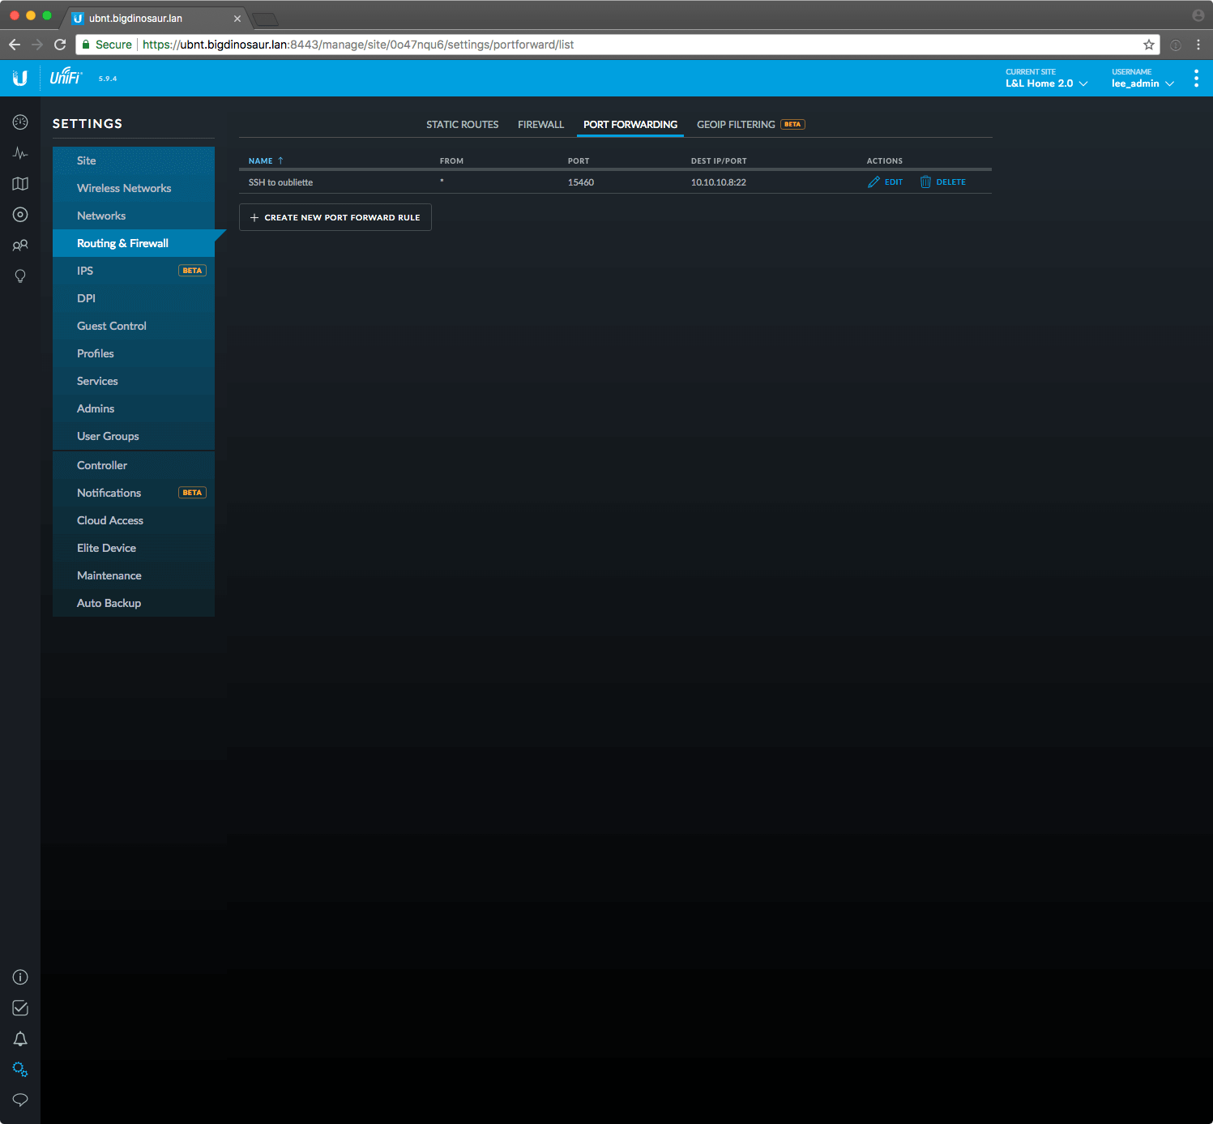Viewport: 1213px width, 1124px height.
Task: Open the Dashboard icon in left sidebar
Action: pyautogui.click(x=20, y=122)
